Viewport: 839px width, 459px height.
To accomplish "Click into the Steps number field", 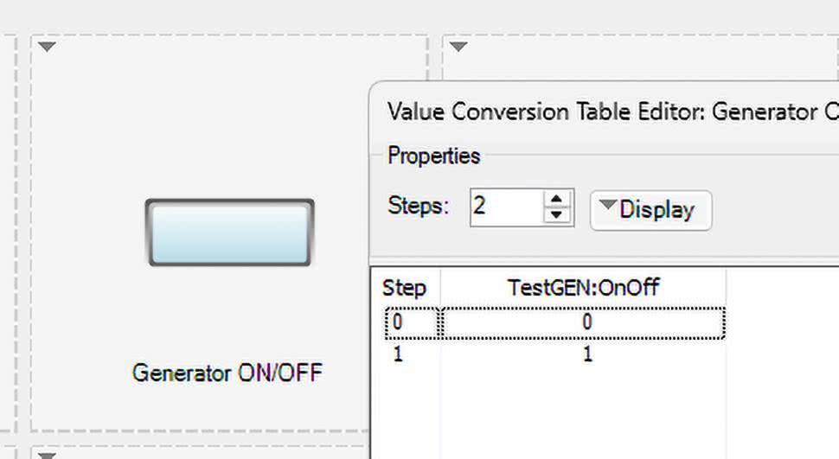I will pyautogui.click(x=506, y=207).
